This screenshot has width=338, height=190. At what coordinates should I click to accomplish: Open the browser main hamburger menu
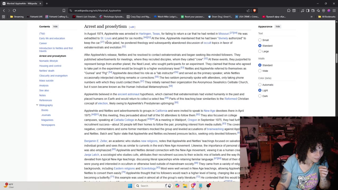(334, 11)
